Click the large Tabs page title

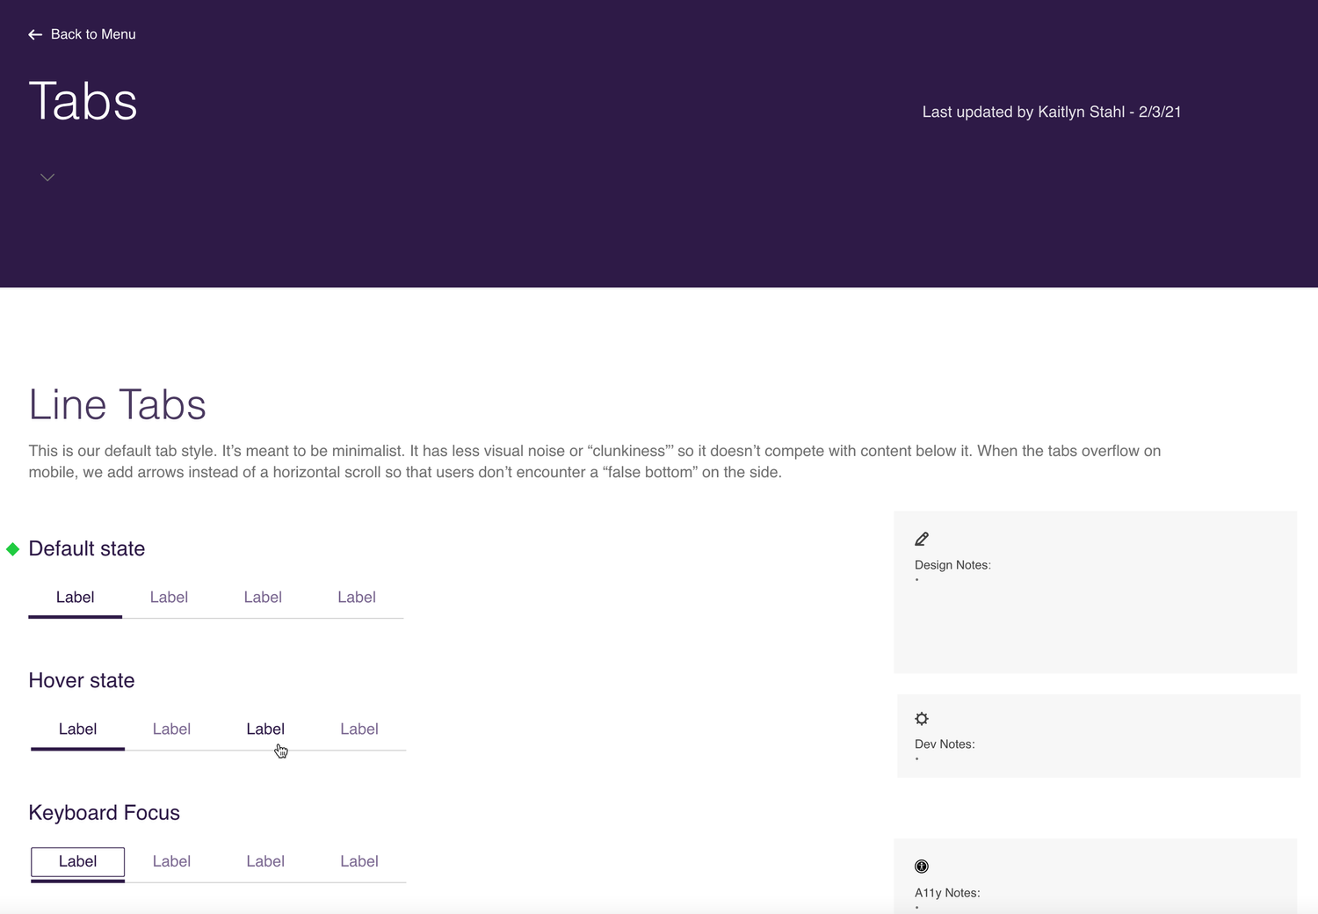83,101
